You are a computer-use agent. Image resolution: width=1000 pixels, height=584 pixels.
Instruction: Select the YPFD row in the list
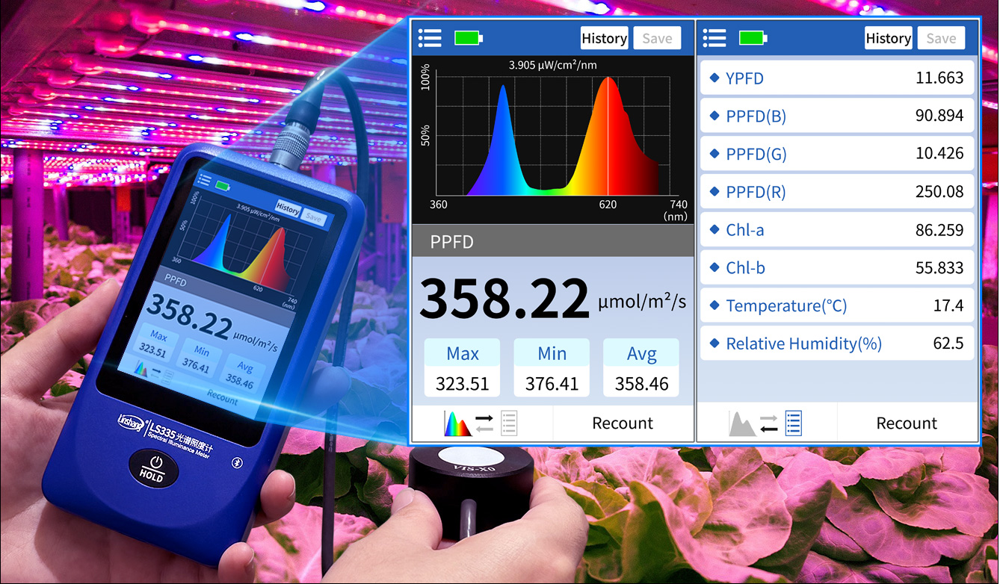837,78
